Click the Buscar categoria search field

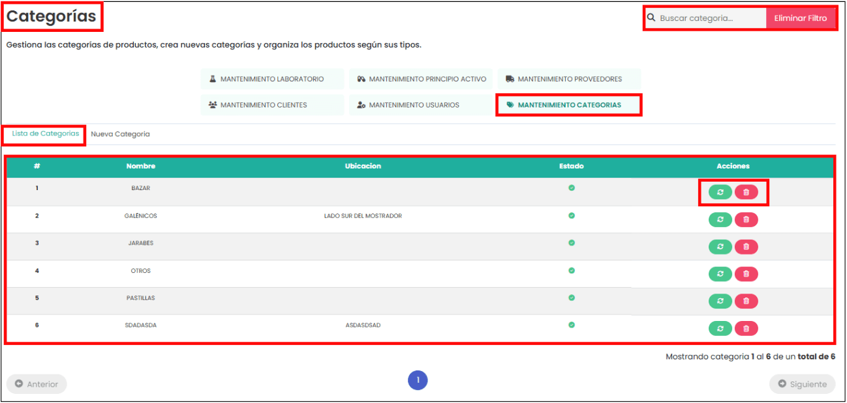point(710,18)
